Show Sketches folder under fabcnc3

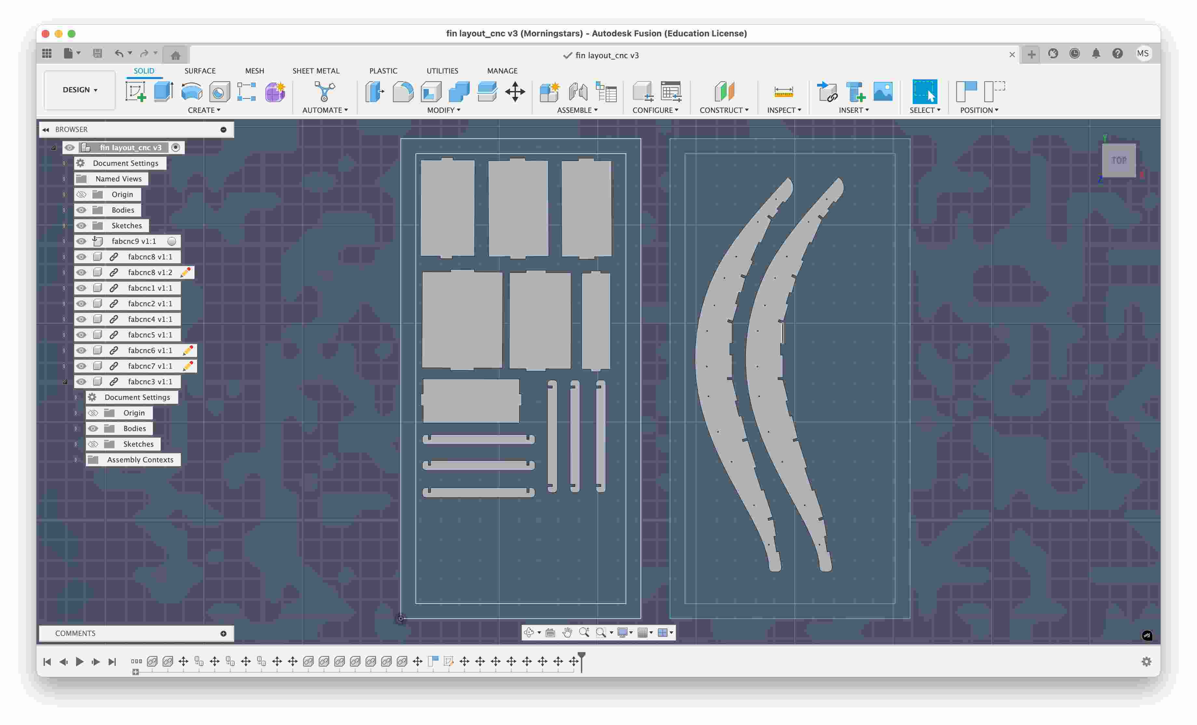point(93,444)
